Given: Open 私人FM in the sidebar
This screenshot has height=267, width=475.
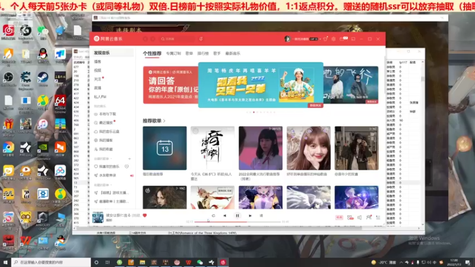Looking at the screenshot, I should 100,97.
